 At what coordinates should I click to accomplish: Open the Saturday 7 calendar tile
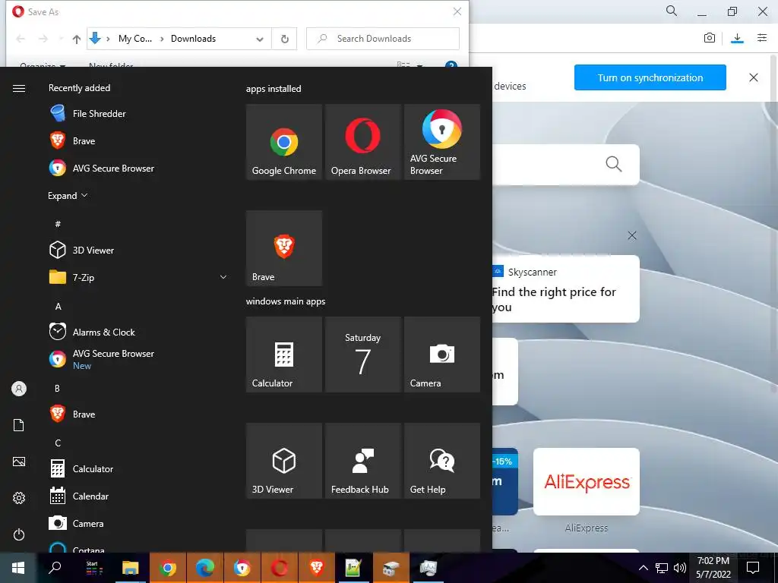(362, 355)
